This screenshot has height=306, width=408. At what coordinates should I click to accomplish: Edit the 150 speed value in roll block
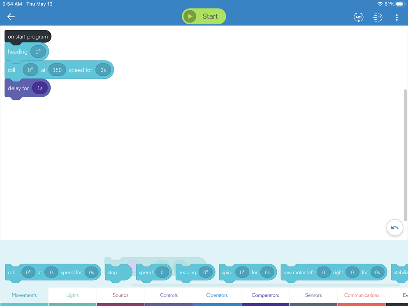click(57, 70)
